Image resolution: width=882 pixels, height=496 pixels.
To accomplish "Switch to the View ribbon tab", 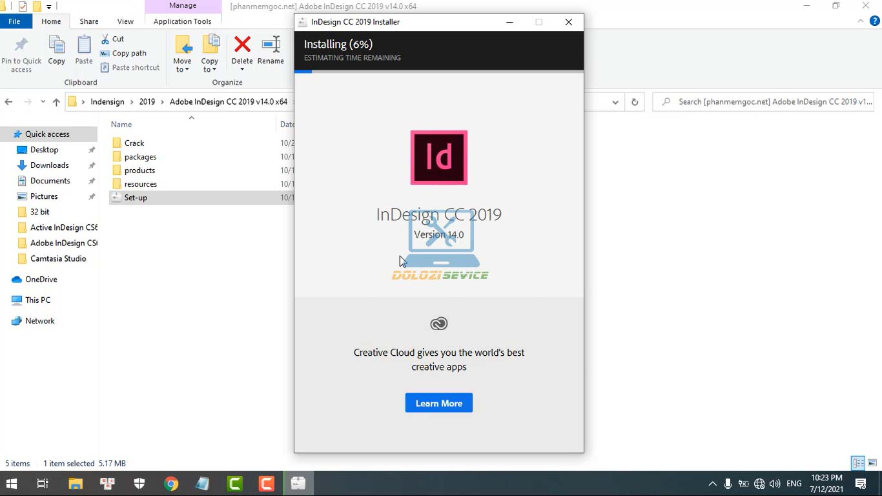I will click(125, 21).
